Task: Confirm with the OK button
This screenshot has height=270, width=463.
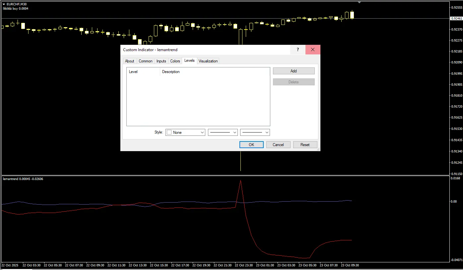Action: click(x=251, y=145)
